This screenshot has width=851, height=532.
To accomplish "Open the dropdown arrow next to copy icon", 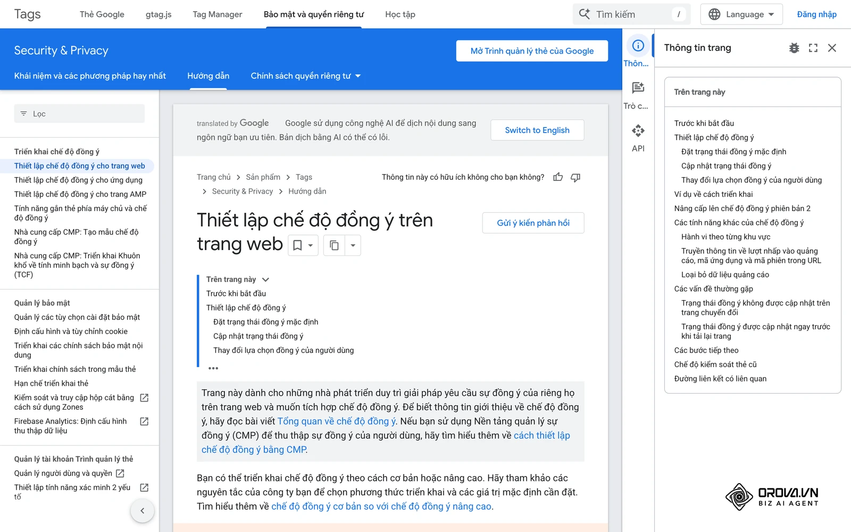I will tap(353, 245).
